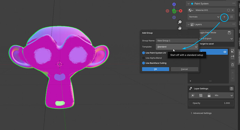Collapse the Layers panel

click(x=189, y=24)
